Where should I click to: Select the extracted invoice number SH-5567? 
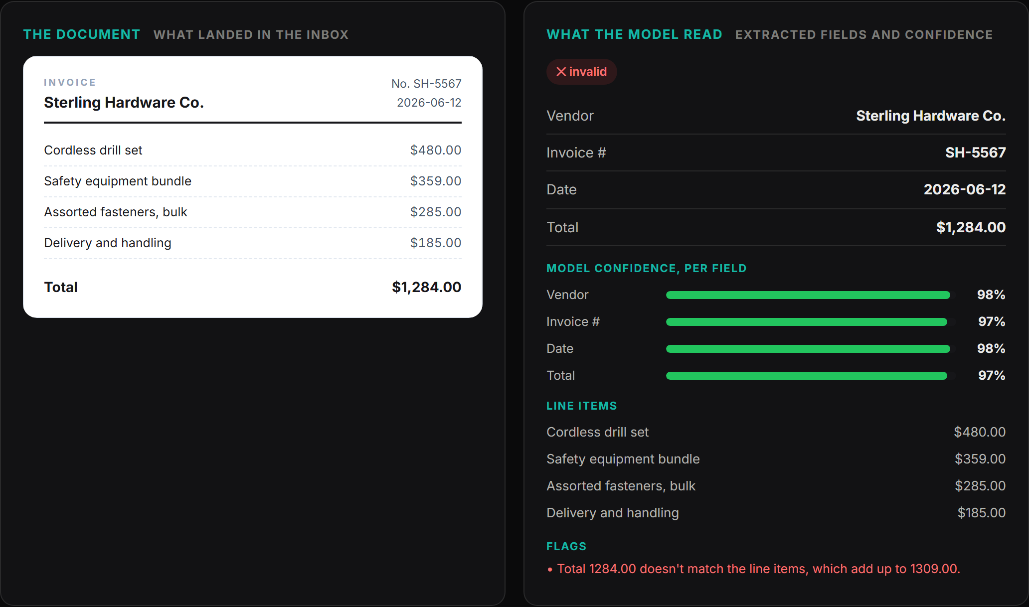click(x=976, y=152)
